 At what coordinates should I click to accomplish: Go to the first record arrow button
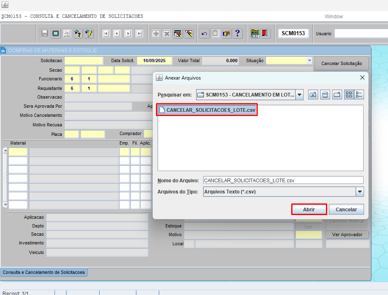[106, 34]
